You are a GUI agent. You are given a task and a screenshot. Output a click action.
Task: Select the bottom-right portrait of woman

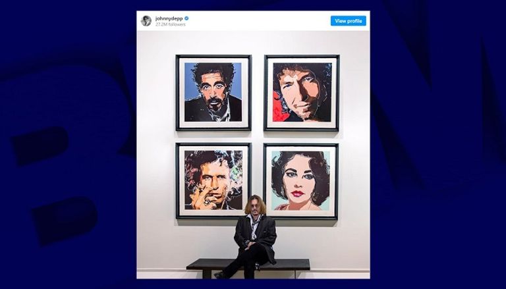click(x=300, y=181)
